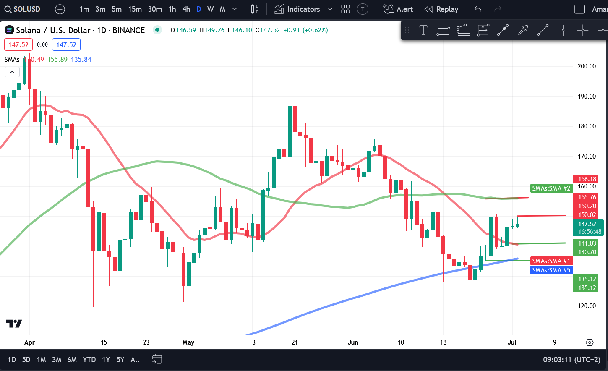Click the red sell price 147.52 button
This screenshot has height=371, width=608.
[18, 44]
